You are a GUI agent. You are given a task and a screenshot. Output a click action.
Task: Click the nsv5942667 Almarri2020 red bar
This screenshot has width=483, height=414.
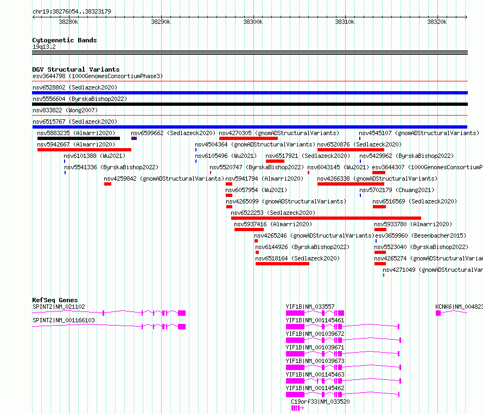click(x=85, y=150)
